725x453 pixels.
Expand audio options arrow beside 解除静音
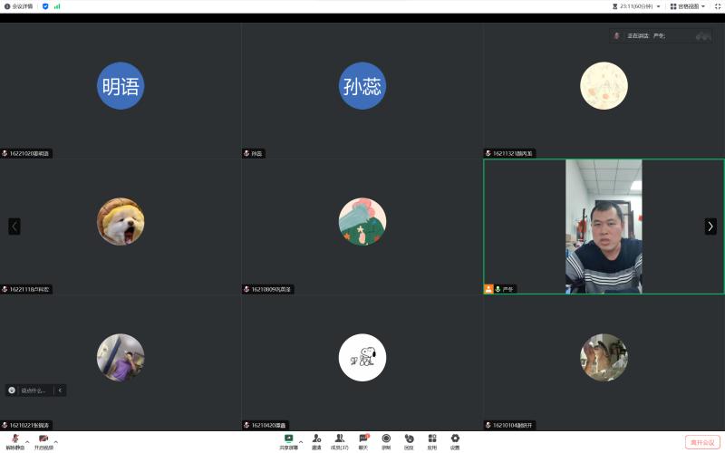[27, 442]
